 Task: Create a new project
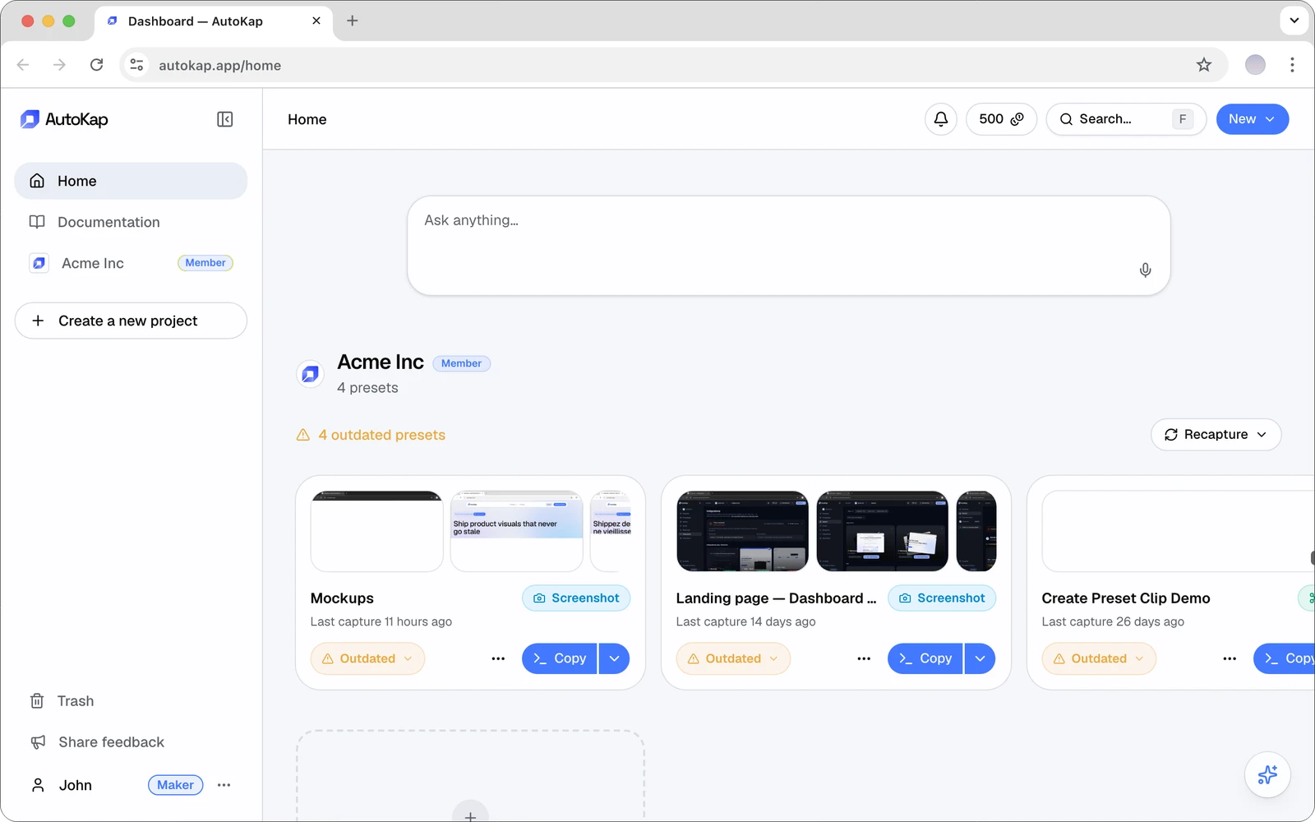click(x=131, y=321)
